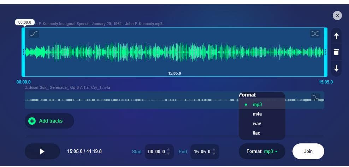Image resolution: width=349 pixels, height=167 pixels.
Task: Close the audio joiner editor
Action: (337, 16)
